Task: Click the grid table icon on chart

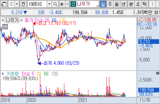Action: [x=5, y=27]
